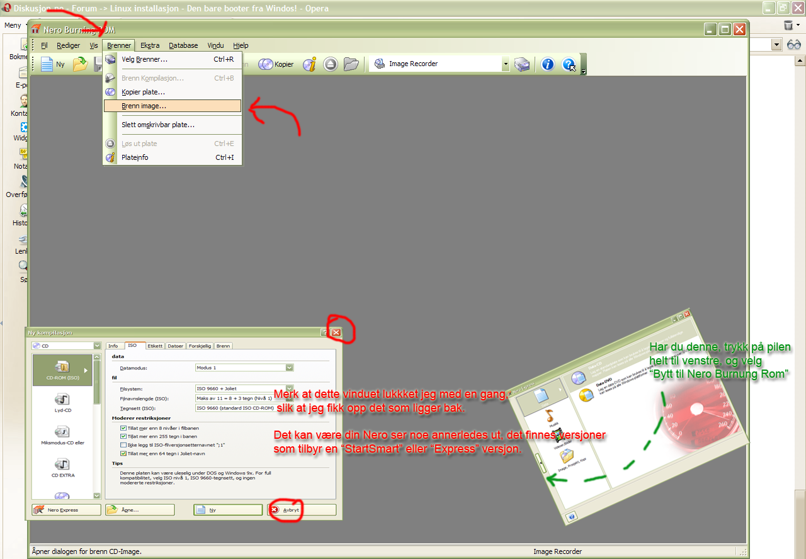Select CD EXTRA compilation type
This screenshot has height=559, width=806.
tap(62, 468)
